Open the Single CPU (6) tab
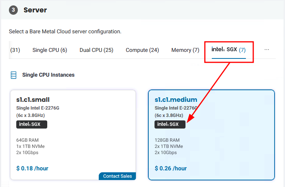285x187 pixels. click(50, 50)
